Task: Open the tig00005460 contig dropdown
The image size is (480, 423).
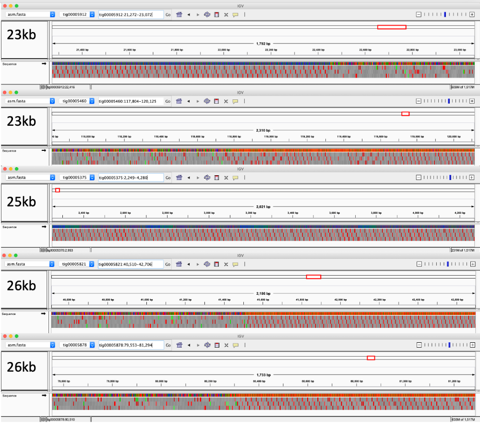Action: tap(77, 101)
